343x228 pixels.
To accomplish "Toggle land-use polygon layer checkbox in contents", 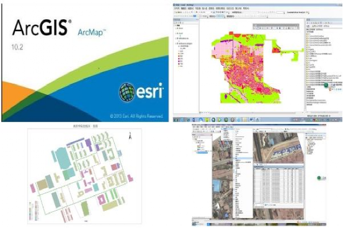I will (177, 43).
